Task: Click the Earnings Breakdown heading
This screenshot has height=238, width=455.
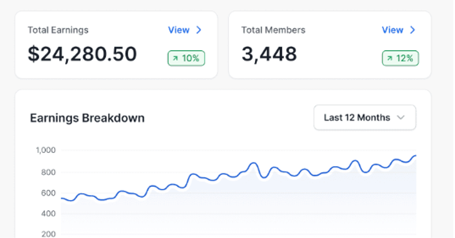Action: tap(87, 118)
